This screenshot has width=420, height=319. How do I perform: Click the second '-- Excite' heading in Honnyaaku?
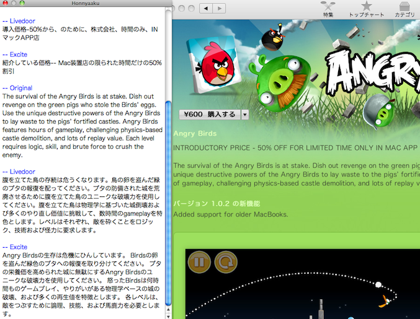pos(15,247)
